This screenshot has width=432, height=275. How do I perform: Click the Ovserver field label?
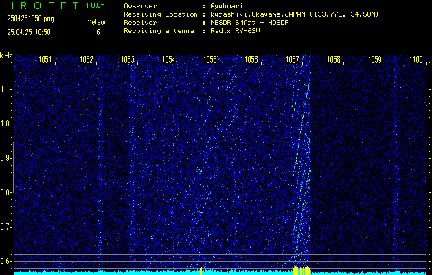tap(140, 6)
